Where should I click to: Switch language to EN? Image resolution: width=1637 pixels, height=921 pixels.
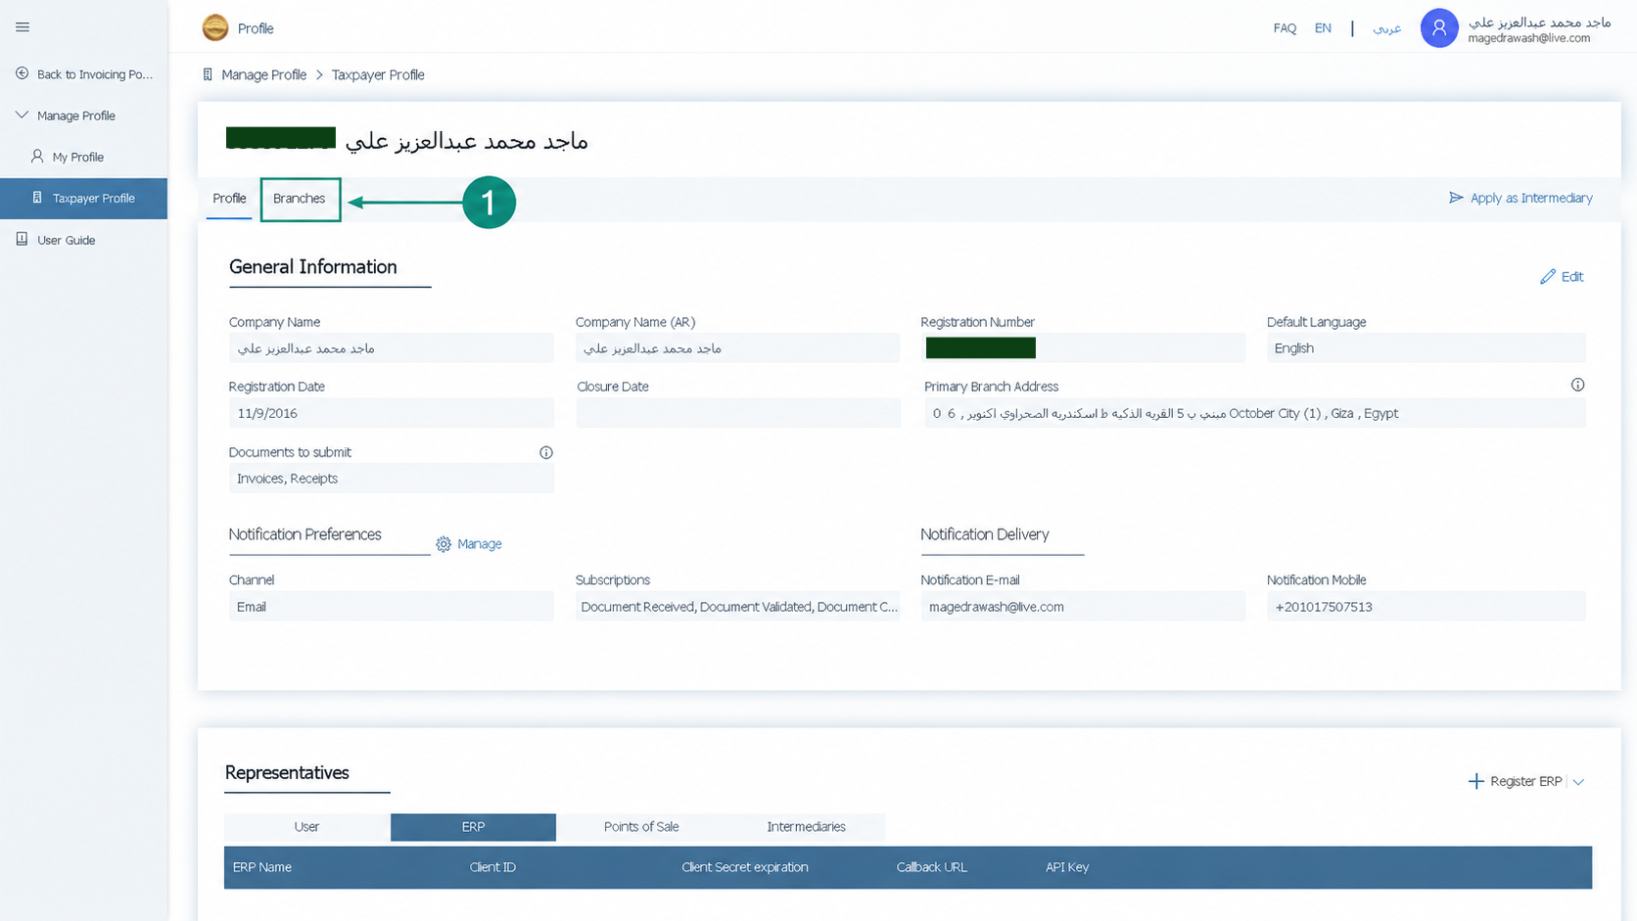coord(1323,28)
